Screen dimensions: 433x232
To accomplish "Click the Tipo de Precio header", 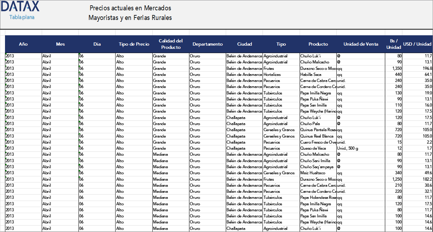I will point(134,44).
